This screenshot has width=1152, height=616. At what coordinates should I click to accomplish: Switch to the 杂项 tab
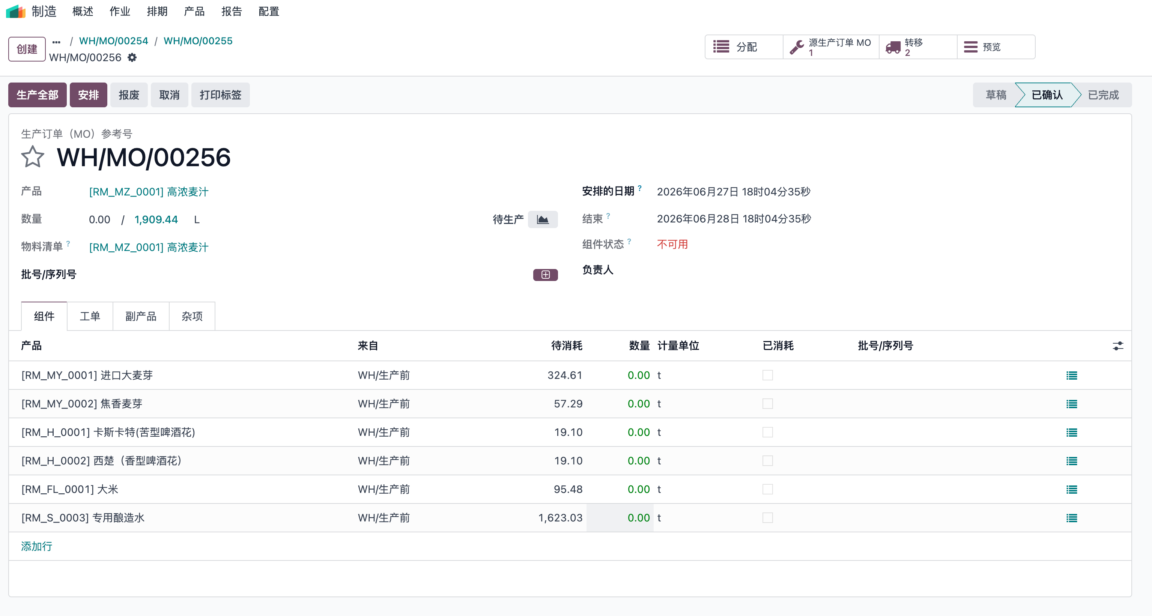point(192,317)
